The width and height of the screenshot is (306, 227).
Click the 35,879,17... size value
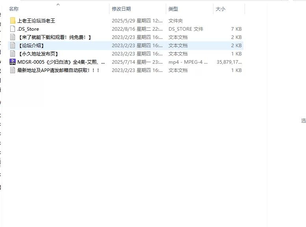coord(229,62)
